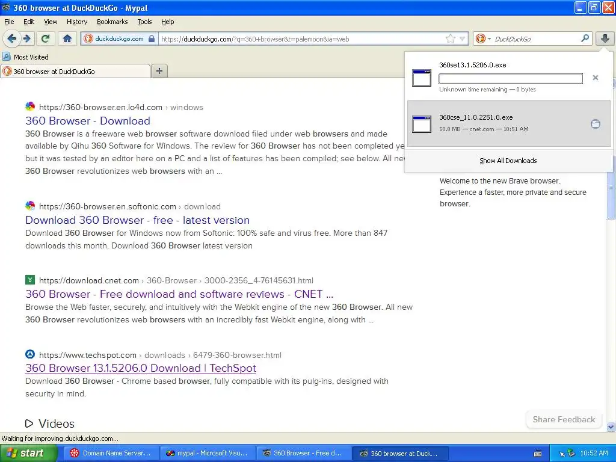
Task: Select the 360 browser at DuckDuckGo tab
Action: click(75, 71)
